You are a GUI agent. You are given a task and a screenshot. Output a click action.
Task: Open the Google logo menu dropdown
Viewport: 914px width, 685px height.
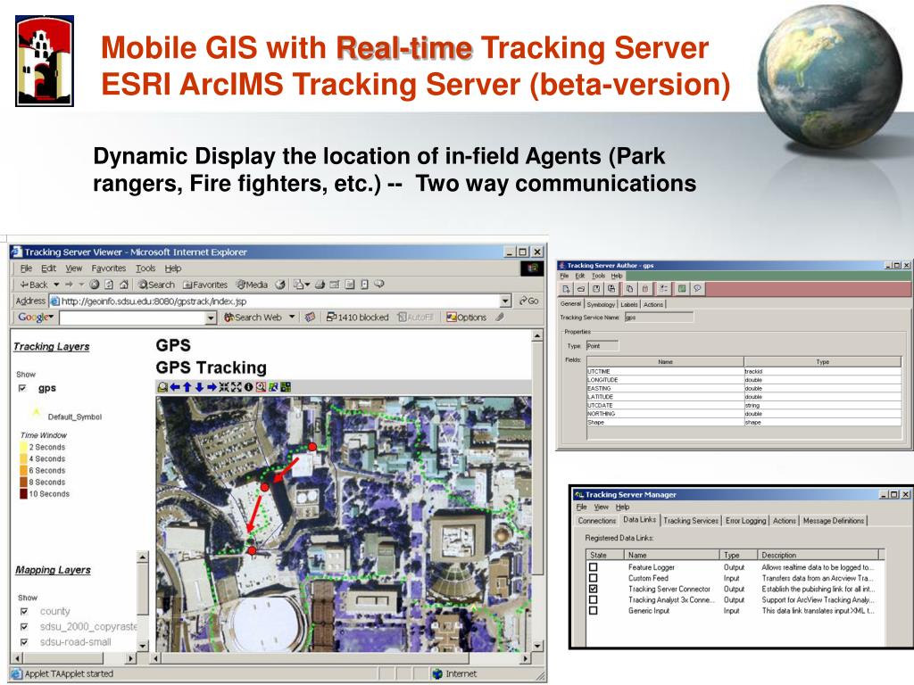51,317
